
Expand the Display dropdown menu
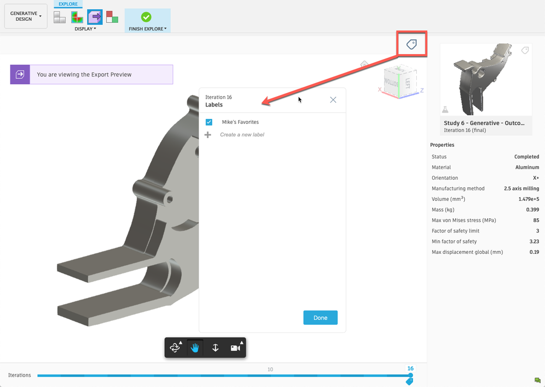click(x=86, y=29)
